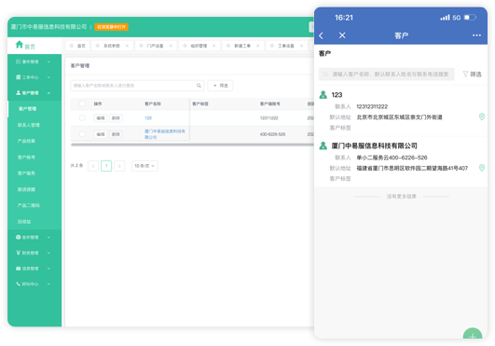Click the phone icon for 呼叫中心
The height and width of the screenshot is (346, 495).
click(19, 284)
